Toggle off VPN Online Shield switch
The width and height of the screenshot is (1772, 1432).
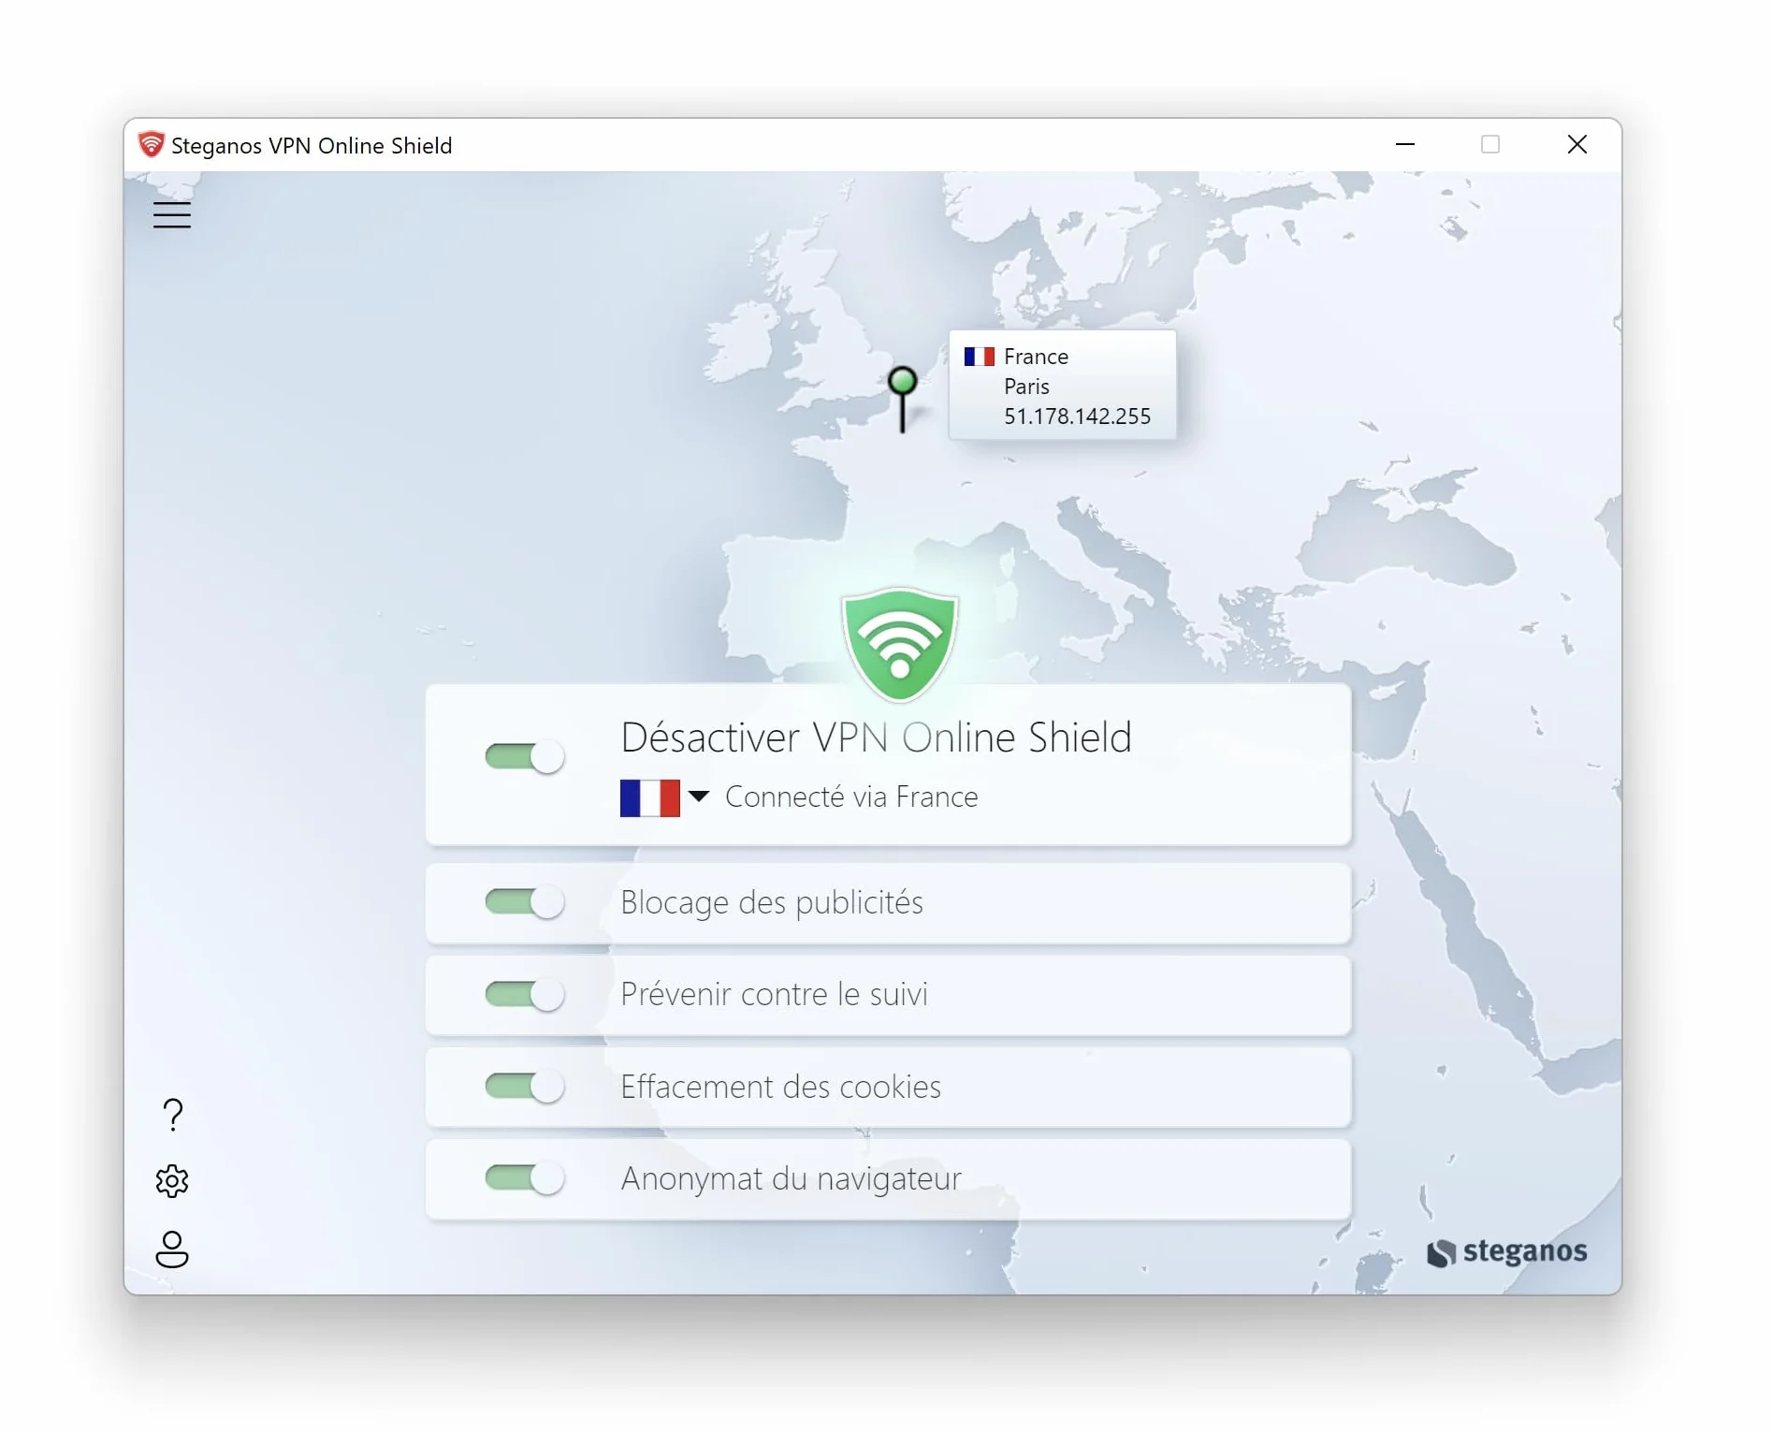(525, 756)
